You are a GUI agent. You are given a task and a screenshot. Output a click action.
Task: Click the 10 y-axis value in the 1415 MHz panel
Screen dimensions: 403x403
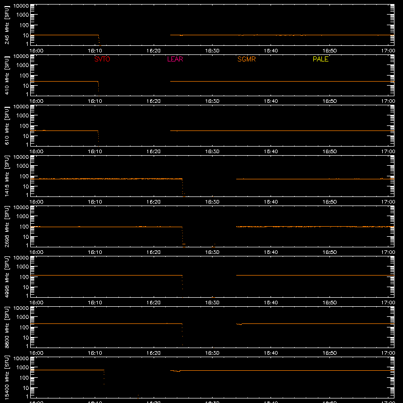26,186
